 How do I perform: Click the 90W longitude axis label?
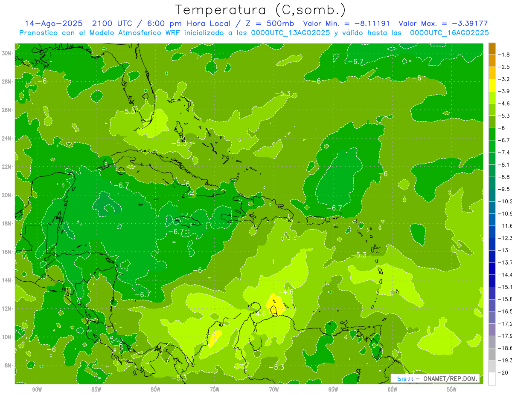coord(37,389)
